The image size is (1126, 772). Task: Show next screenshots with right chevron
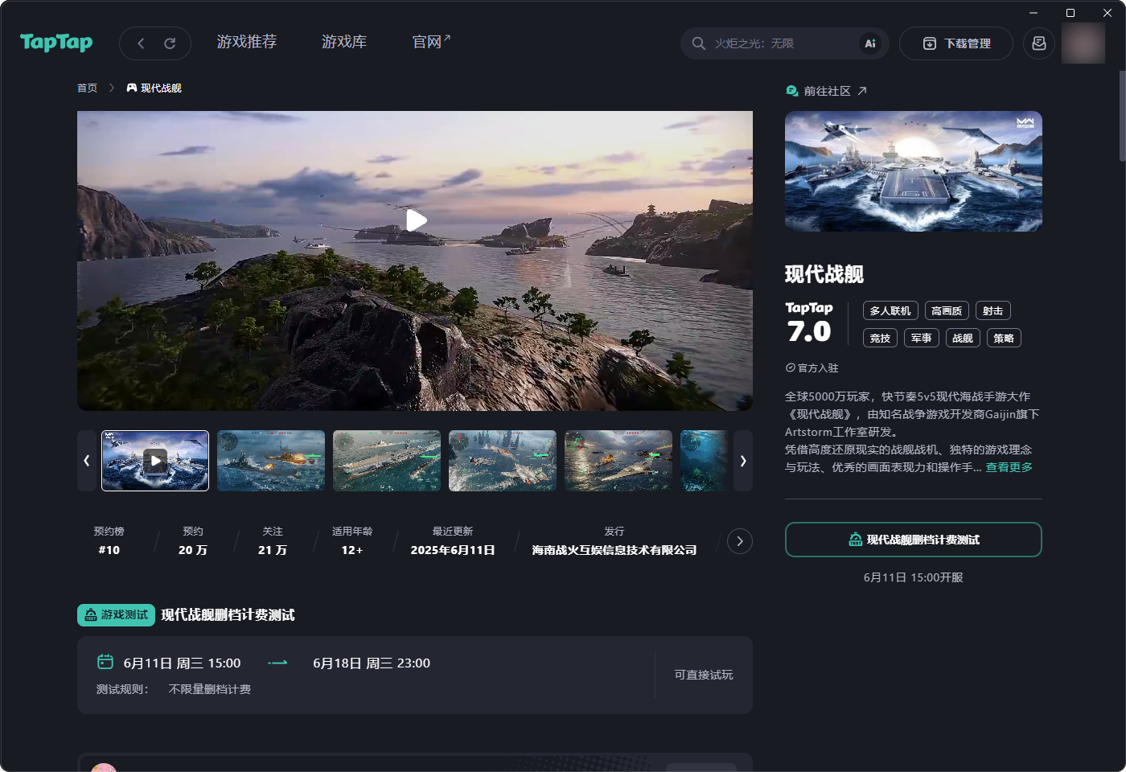tap(743, 461)
